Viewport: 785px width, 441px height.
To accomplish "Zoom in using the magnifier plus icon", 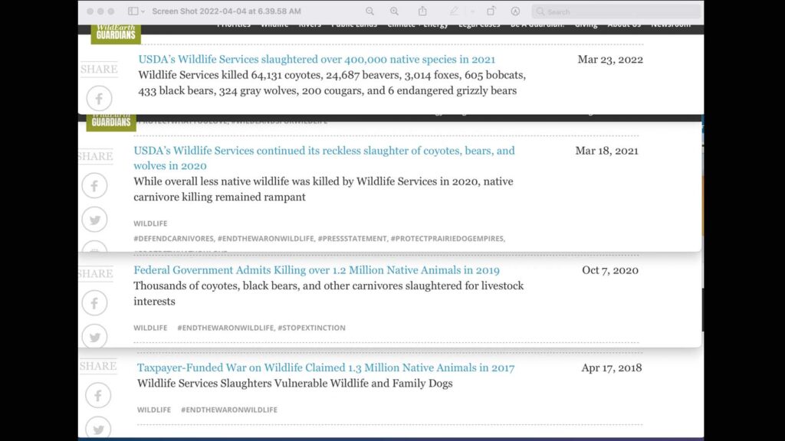I will [395, 11].
